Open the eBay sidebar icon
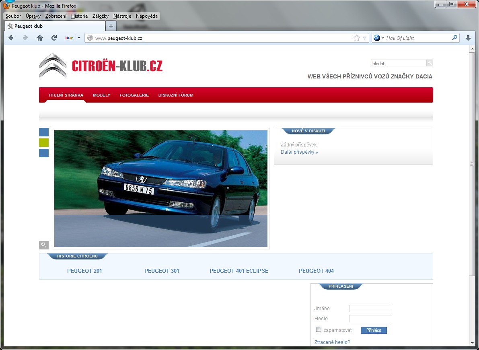 [x=68, y=37]
